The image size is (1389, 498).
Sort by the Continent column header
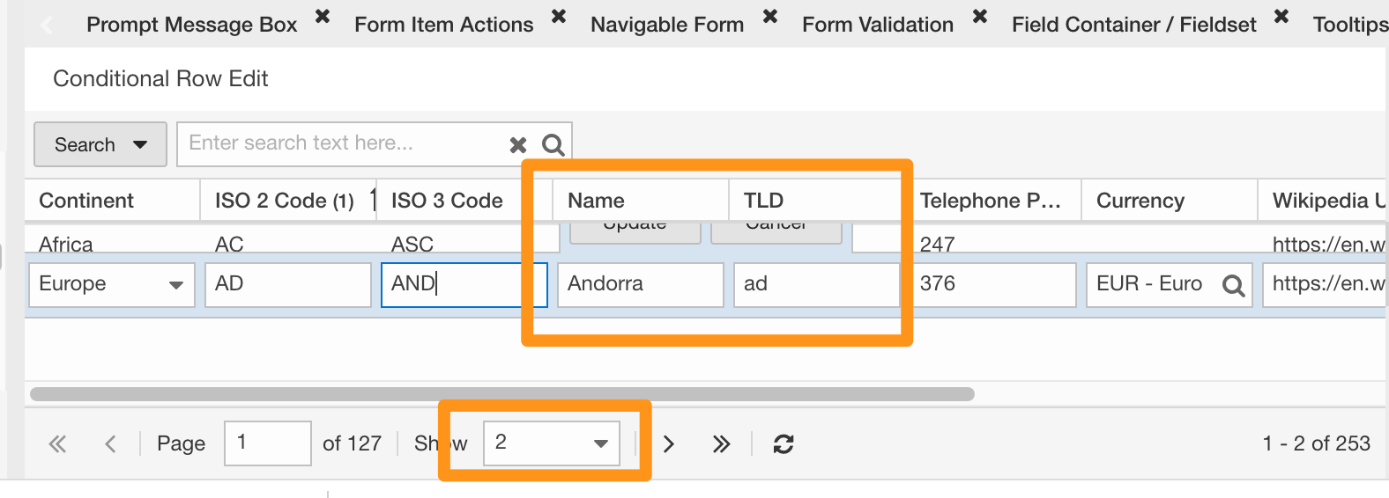pyautogui.click(x=112, y=201)
